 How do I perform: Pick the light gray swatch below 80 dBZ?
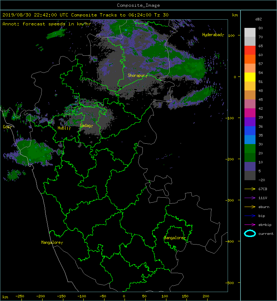coord(250,33)
